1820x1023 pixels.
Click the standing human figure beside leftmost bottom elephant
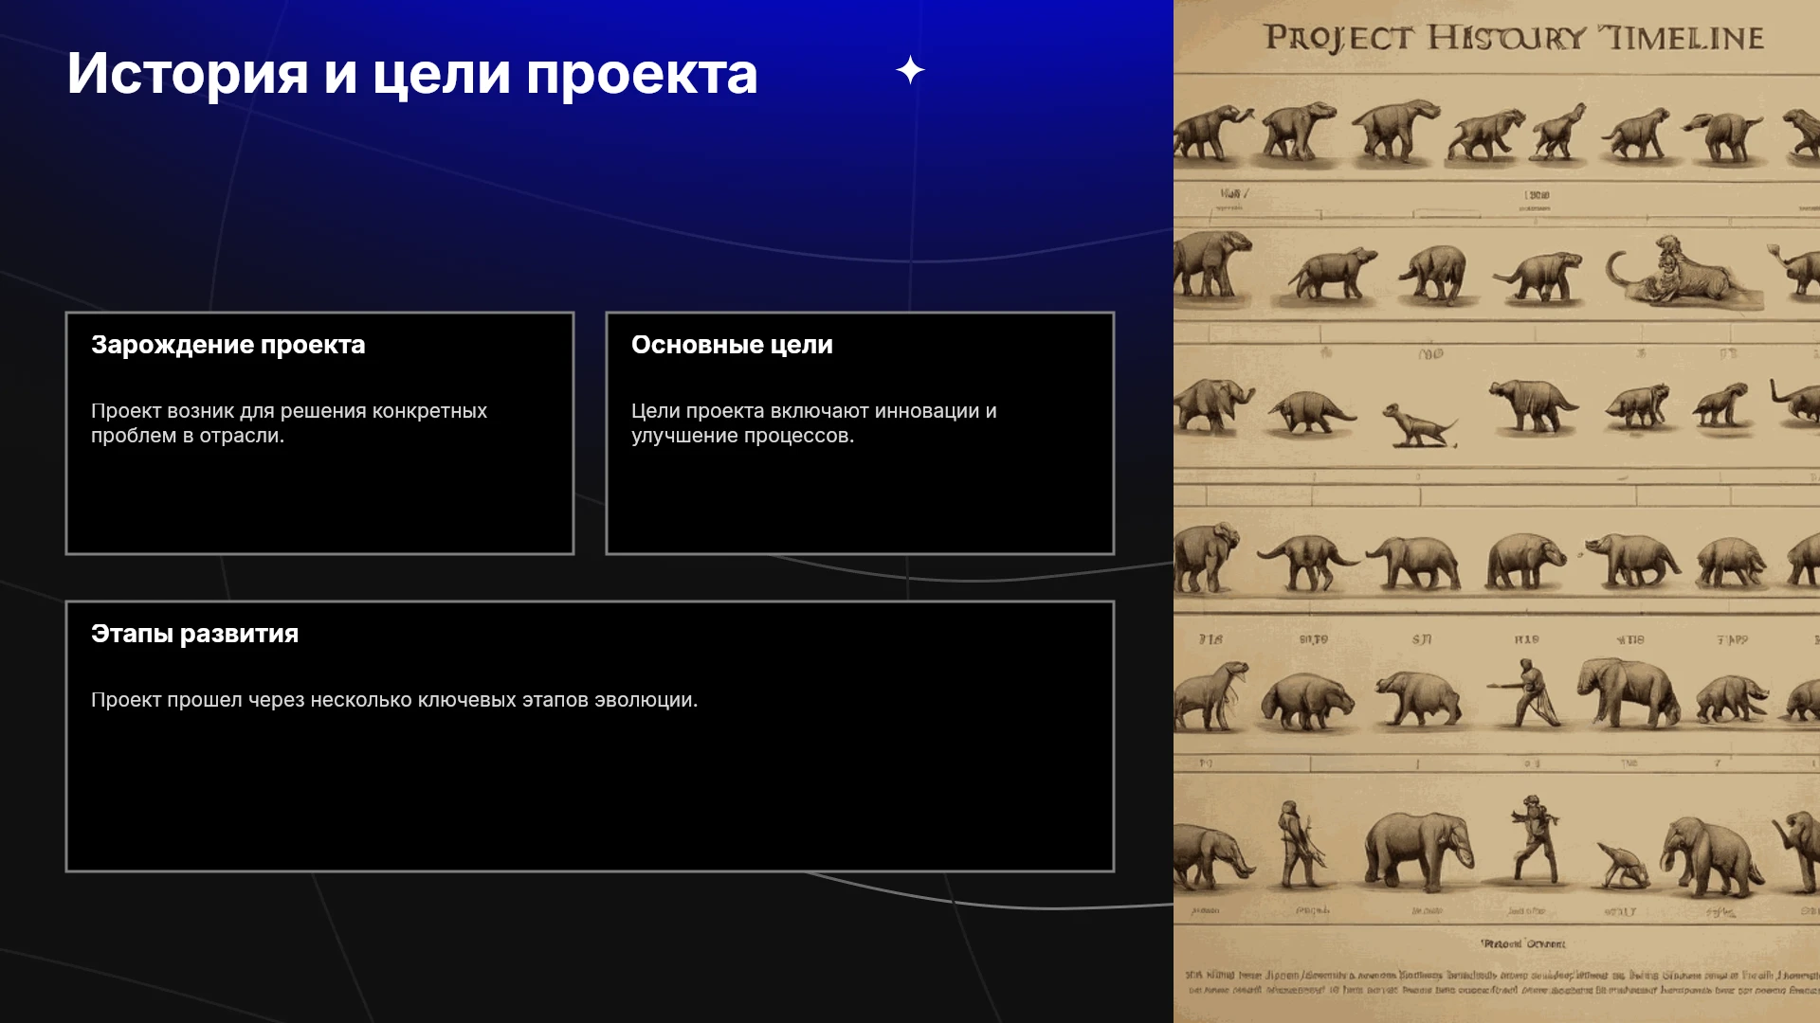1301,843
